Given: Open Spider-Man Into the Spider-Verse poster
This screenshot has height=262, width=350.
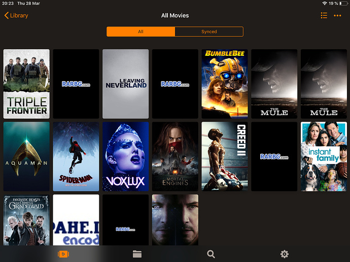Looking at the screenshot, I should coord(76,157).
